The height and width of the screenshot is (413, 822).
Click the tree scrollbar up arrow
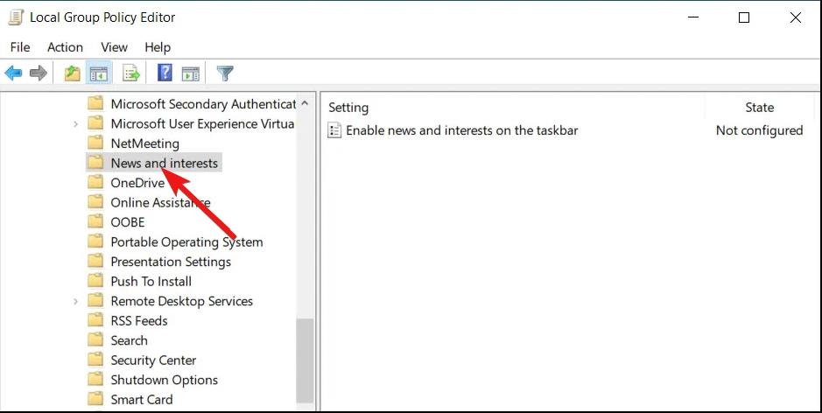coord(306,104)
